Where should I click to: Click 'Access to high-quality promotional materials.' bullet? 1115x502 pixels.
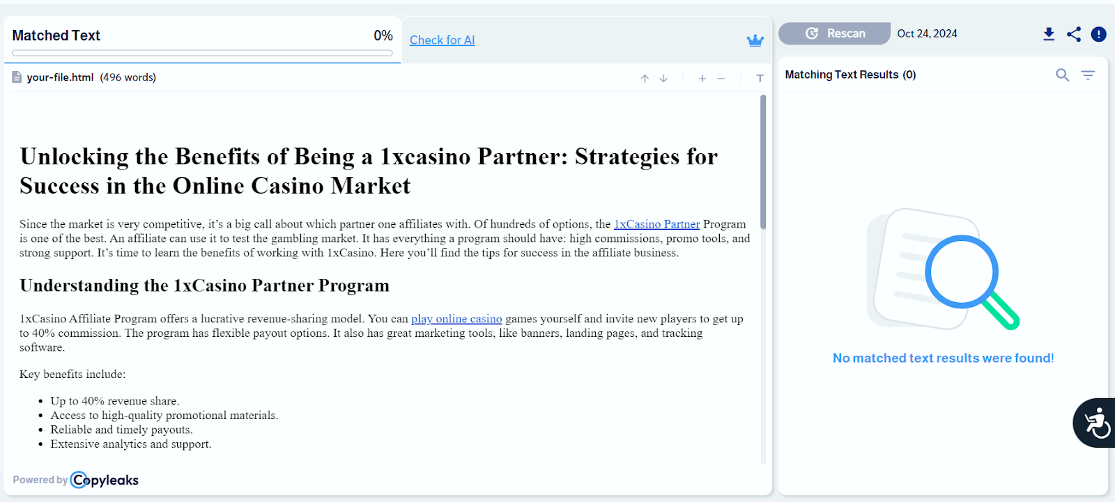(164, 416)
